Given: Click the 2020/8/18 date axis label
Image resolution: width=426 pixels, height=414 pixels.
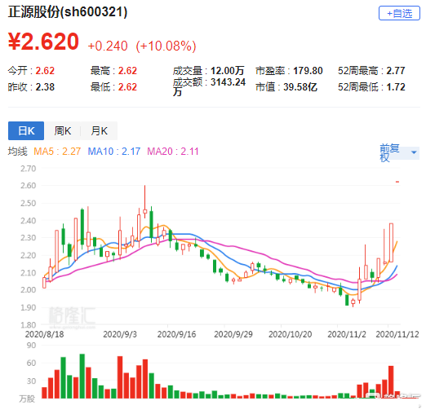Looking at the screenshot, I should (x=44, y=334).
